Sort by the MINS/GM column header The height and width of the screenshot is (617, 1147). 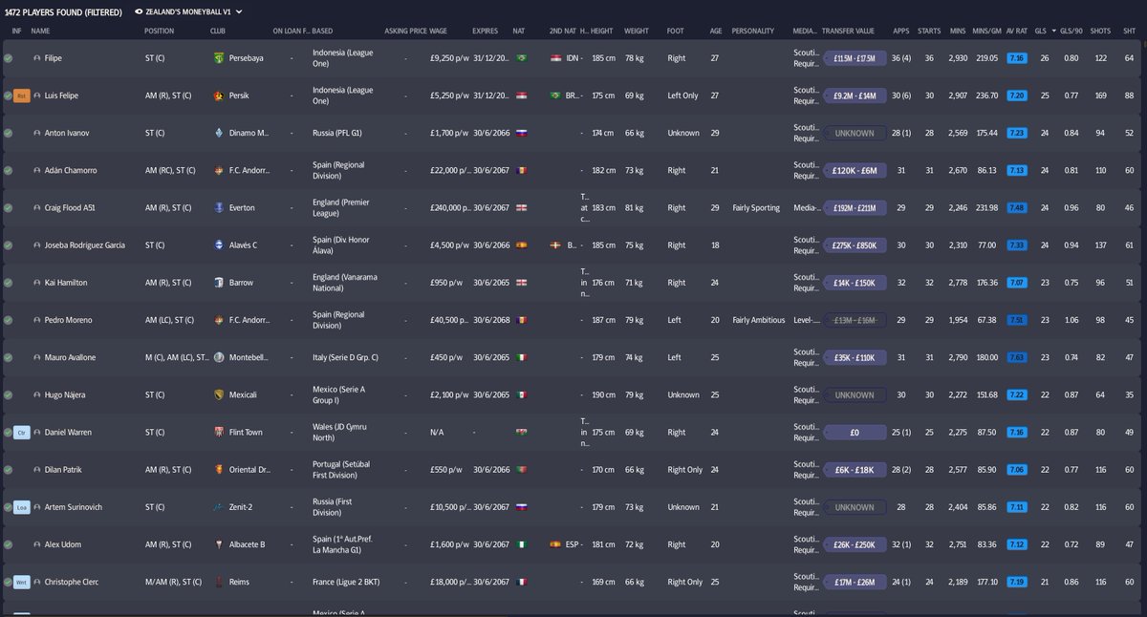(x=985, y=31)
